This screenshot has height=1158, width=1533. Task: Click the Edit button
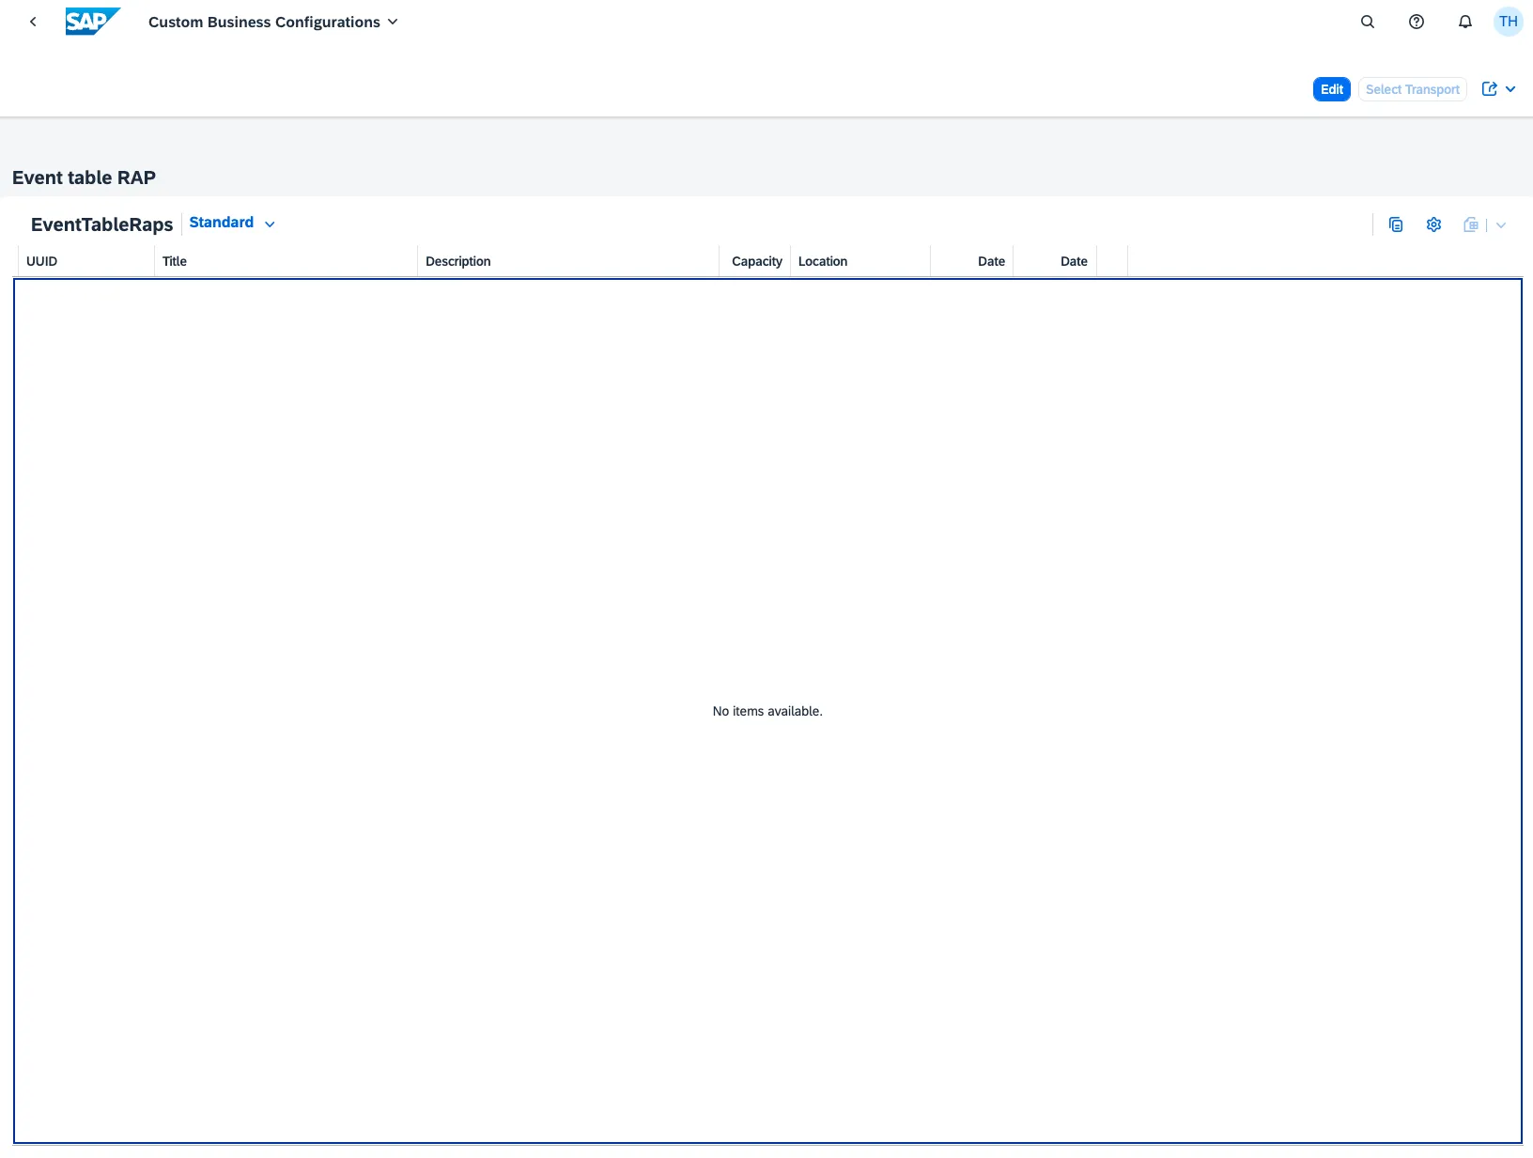pos(1331,89)
